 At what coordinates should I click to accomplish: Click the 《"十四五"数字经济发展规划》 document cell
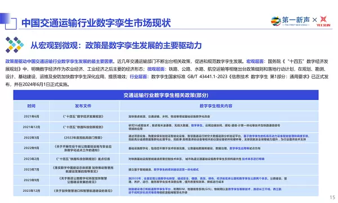pyautogui.click(x=83, y=116)
